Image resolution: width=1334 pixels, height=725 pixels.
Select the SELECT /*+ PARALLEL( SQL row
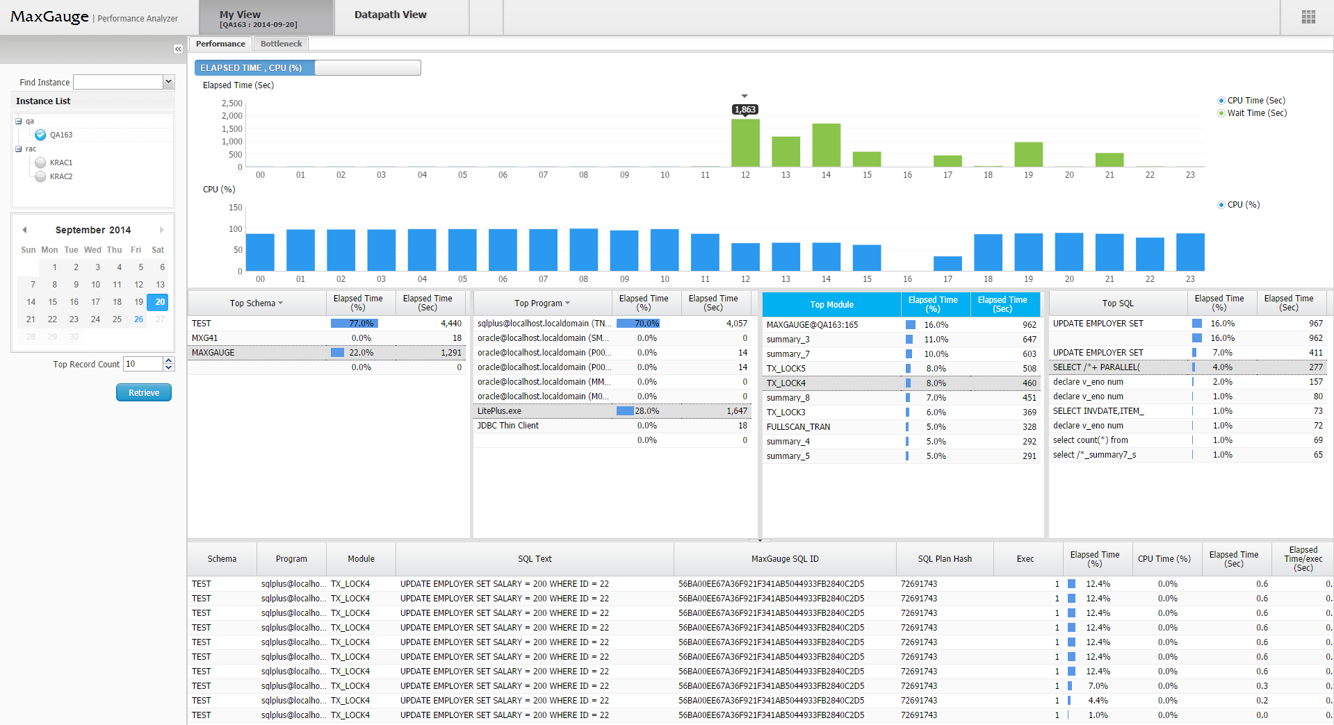pyautogui.click(x=1188, y=367)
